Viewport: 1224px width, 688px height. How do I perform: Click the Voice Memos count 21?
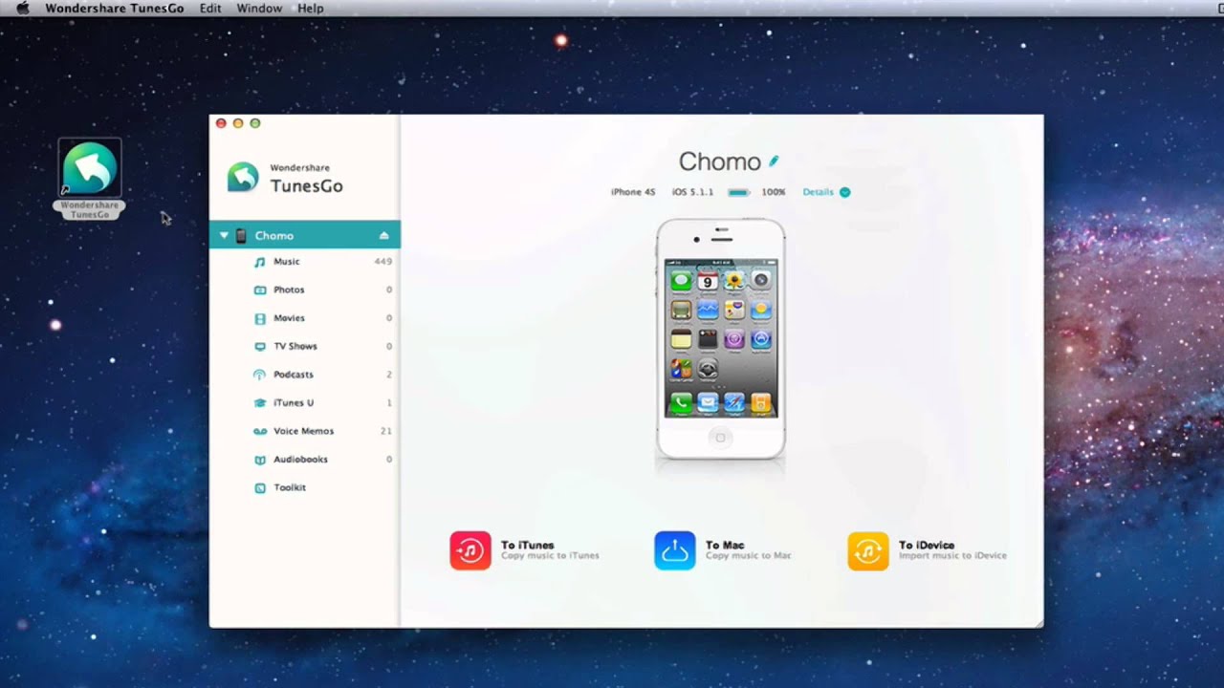click(386, 431)
